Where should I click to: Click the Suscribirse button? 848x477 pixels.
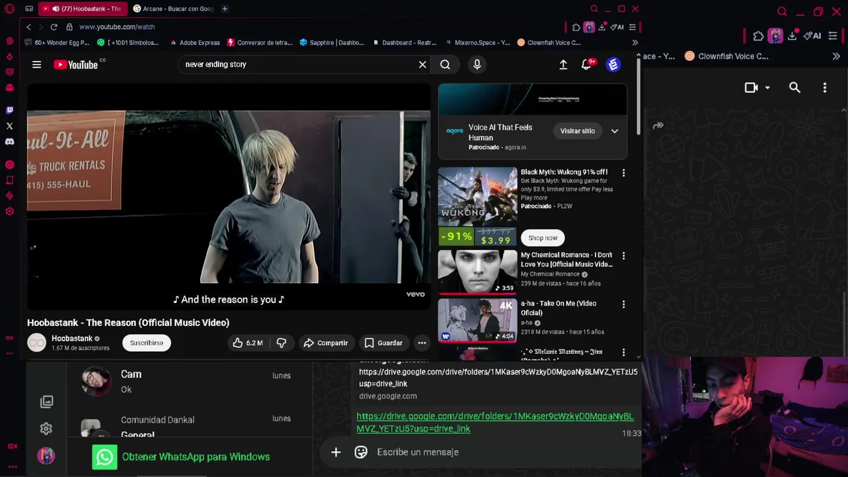pyautogui.click(x=146, y=343)
